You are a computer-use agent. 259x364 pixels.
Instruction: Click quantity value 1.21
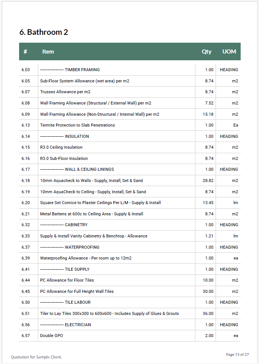[x=209, y=236]
